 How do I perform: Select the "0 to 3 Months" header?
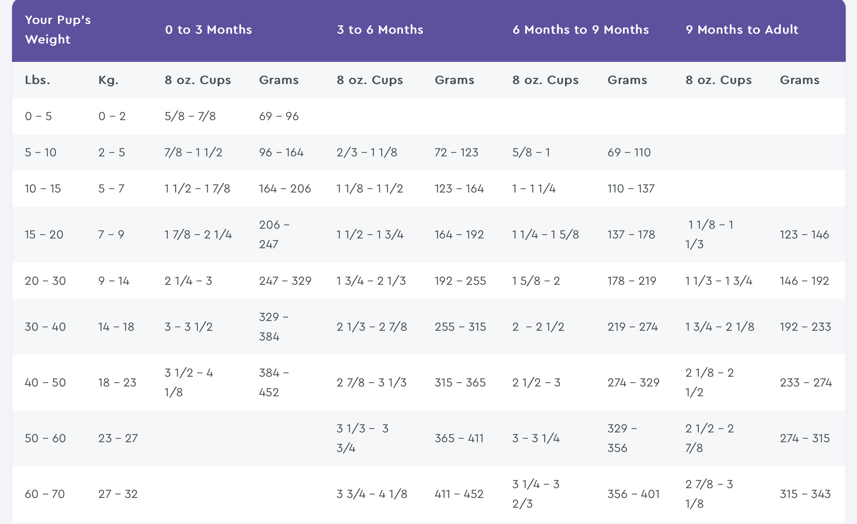208,30
